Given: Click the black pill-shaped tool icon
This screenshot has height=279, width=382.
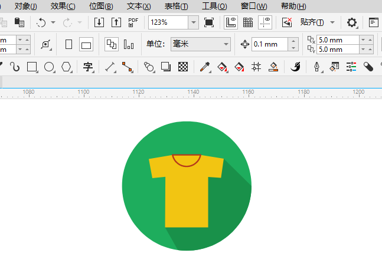Looking at the screenshot, I should click(x=368, y=67).
